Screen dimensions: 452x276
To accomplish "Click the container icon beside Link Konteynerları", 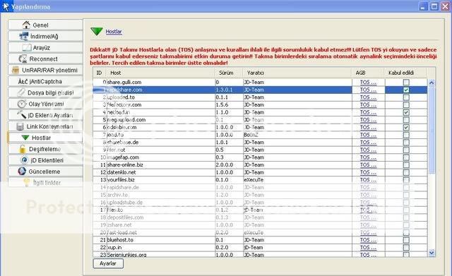I will tap(20, 126).
